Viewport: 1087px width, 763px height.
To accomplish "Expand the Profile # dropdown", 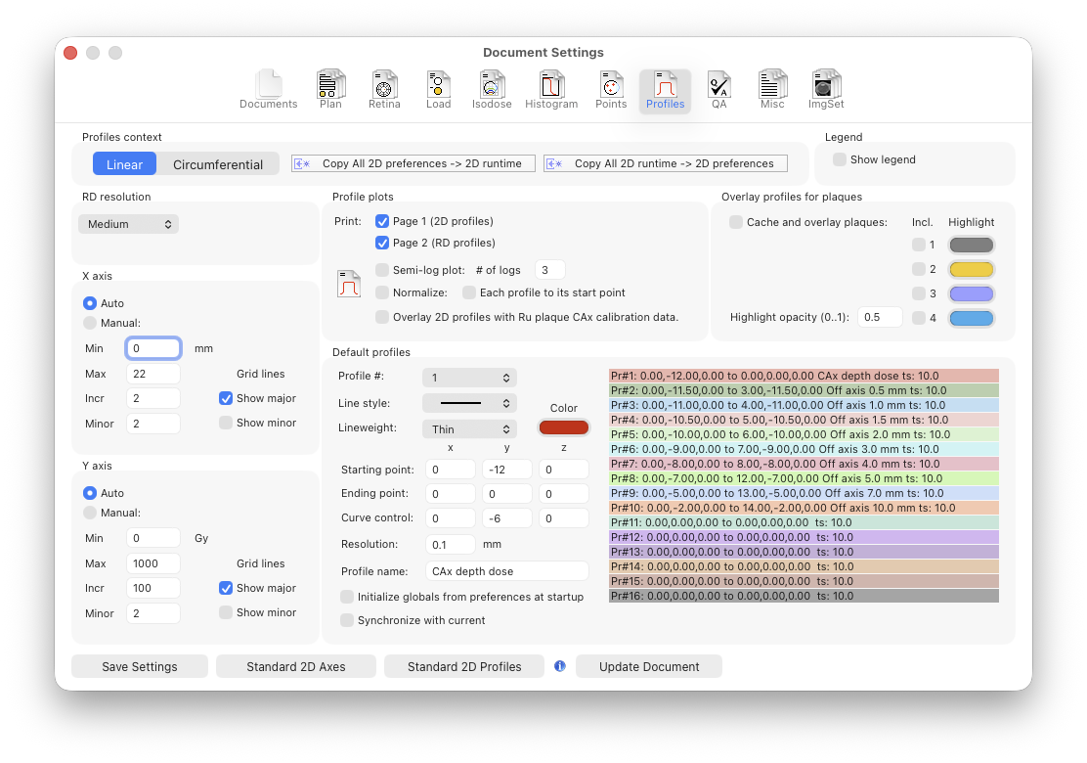I will 469,377.
